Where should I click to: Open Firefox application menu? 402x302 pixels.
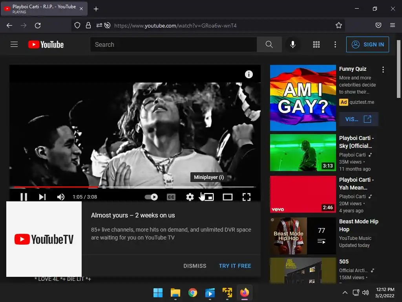click(x=393, y=25)
